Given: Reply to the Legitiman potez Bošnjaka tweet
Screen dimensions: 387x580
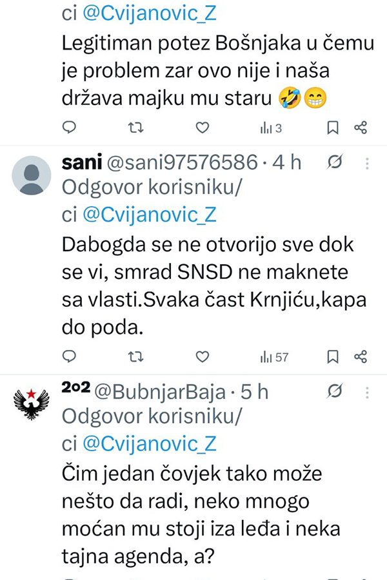Looking at the screenshot, I should tap(70, 128).
